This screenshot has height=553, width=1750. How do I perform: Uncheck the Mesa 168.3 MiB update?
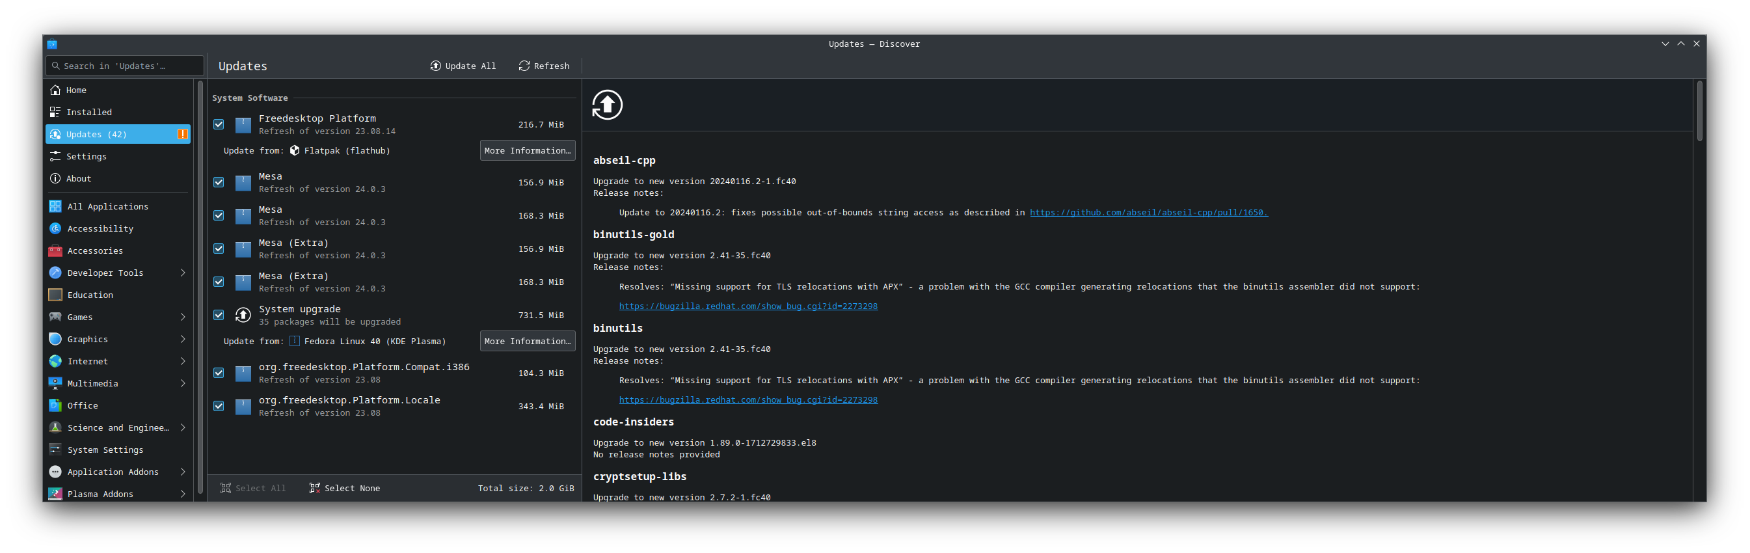point(219,215)
